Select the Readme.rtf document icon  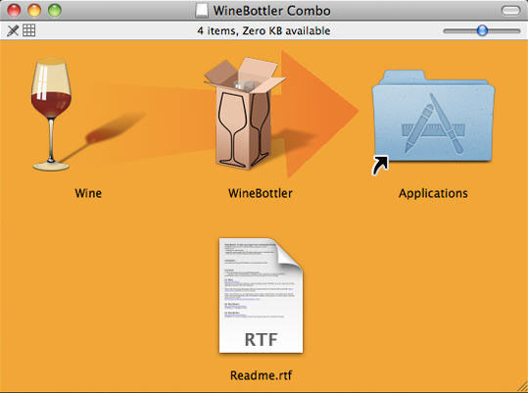[x=261, y=295]
